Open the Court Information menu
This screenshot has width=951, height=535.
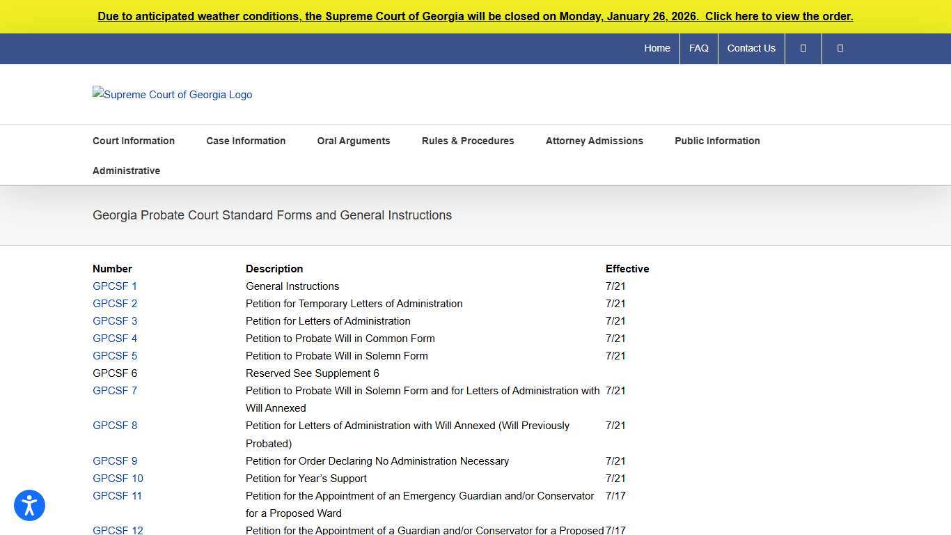pos(134,141)
